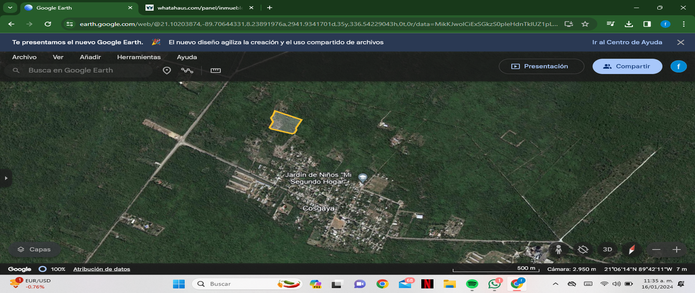
Task: Click the kindergarten map marker pin
Action: pyautogui.click(x=363, y=177)
